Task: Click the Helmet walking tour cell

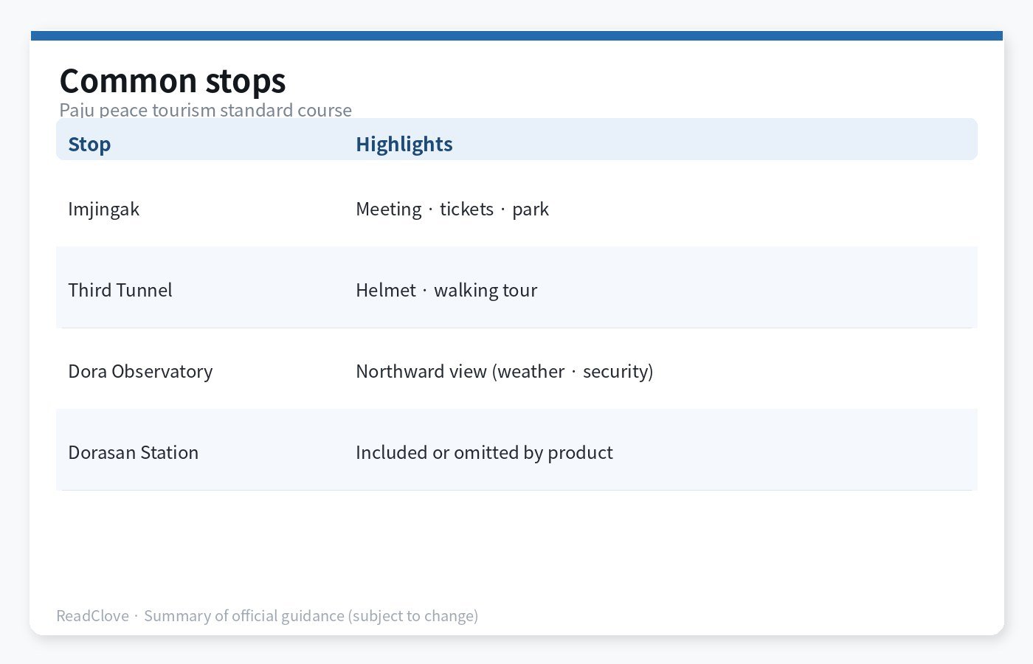Action: click(446, 290)
